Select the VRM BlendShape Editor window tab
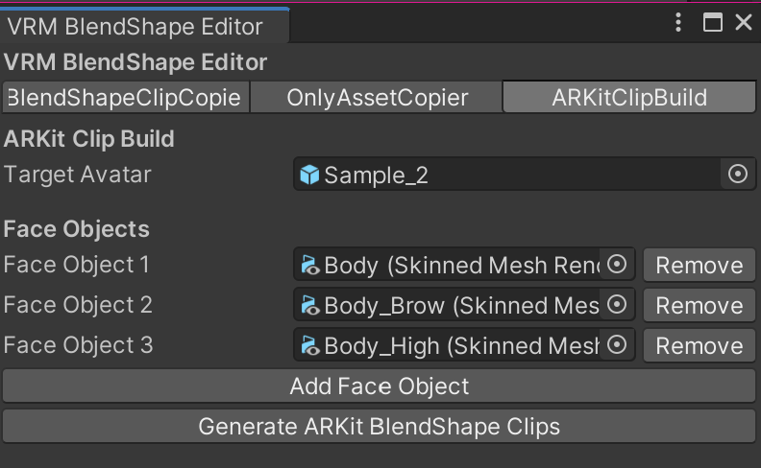 click(145, 26)
